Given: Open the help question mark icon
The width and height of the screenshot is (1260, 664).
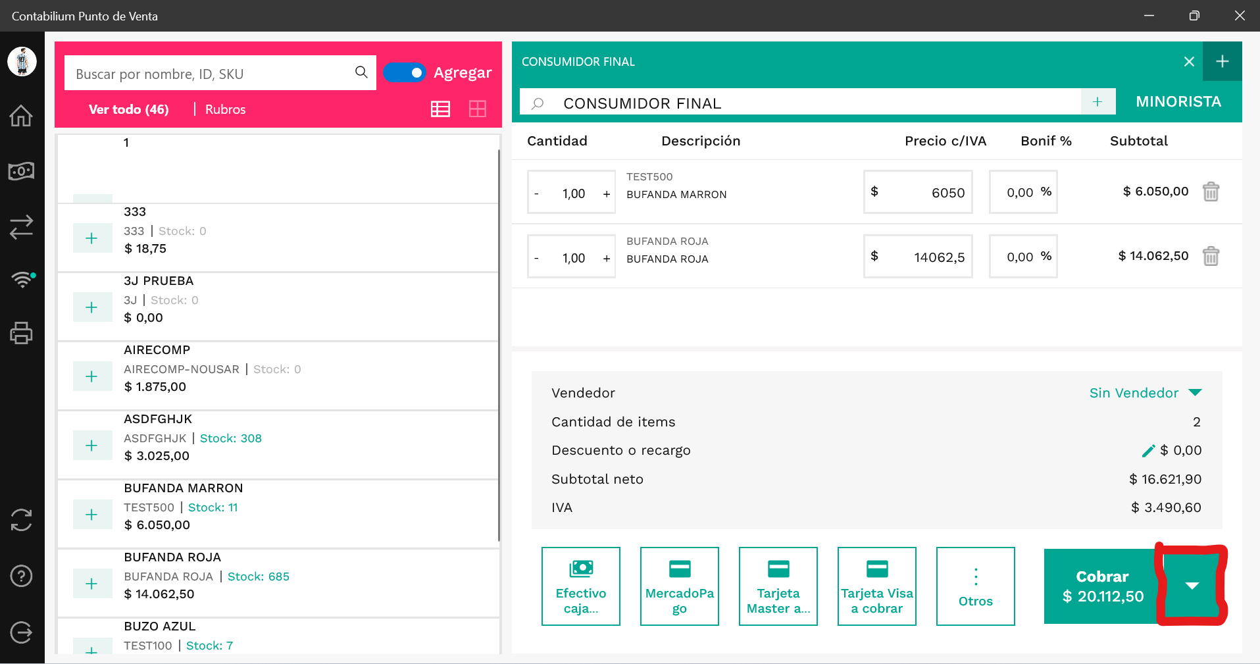Looking at the screenshot, I should coord(21,576).
